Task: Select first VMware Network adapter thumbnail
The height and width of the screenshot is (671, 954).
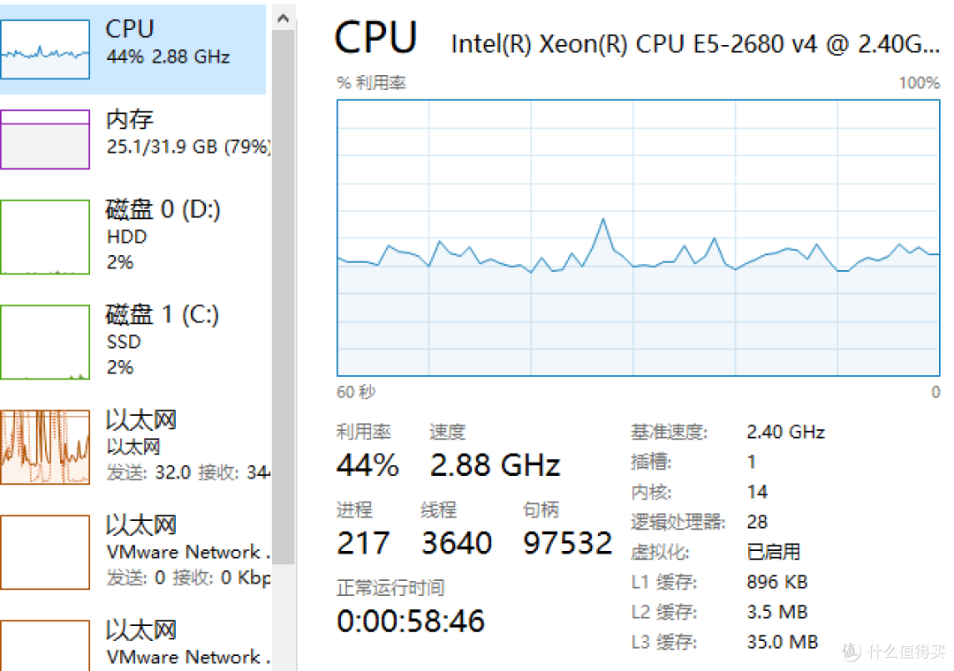Action: 45,553
